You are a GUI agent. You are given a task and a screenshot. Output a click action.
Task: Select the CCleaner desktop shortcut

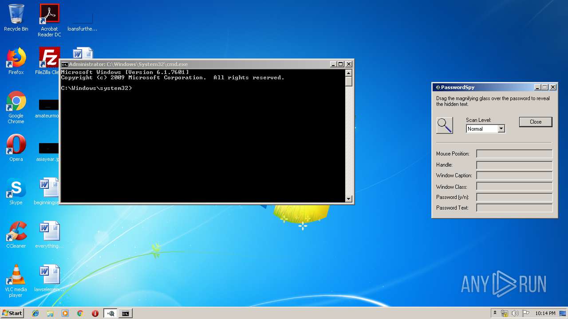point(16,235)
